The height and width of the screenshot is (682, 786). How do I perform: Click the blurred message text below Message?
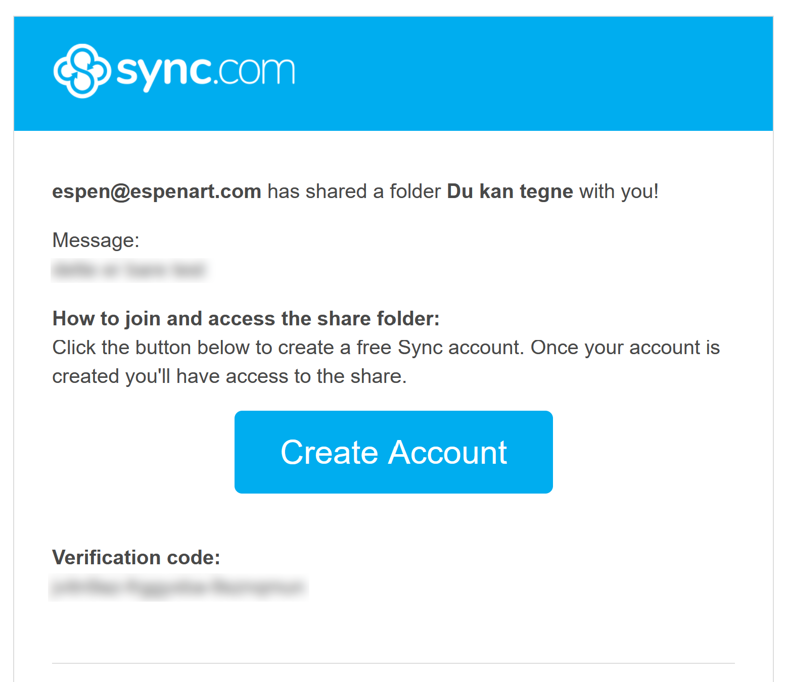[130, 270]
